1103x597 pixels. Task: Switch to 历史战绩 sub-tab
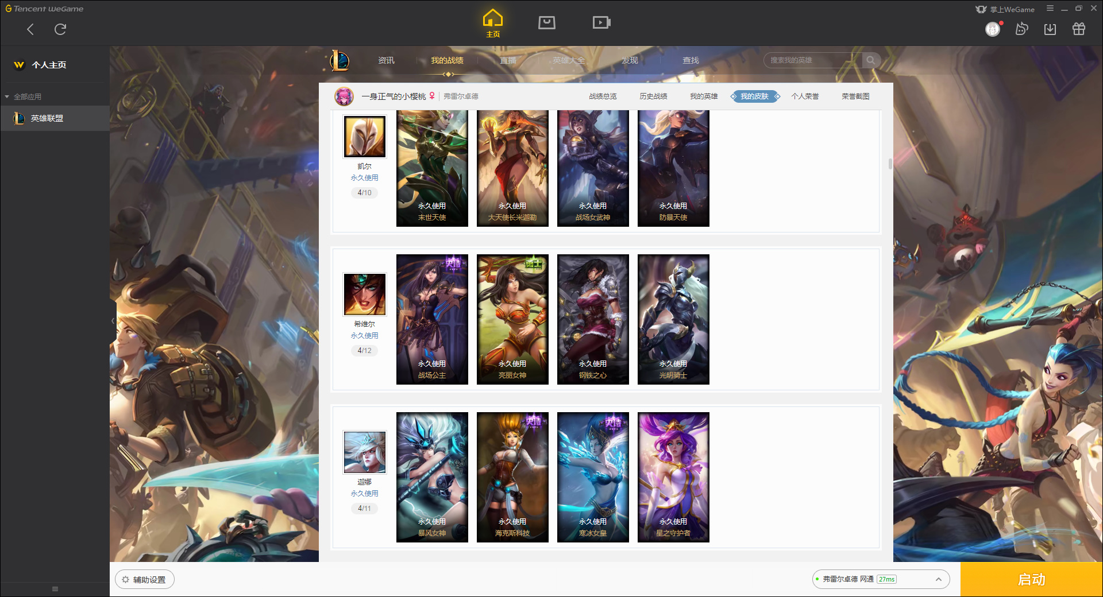(653, 96)
